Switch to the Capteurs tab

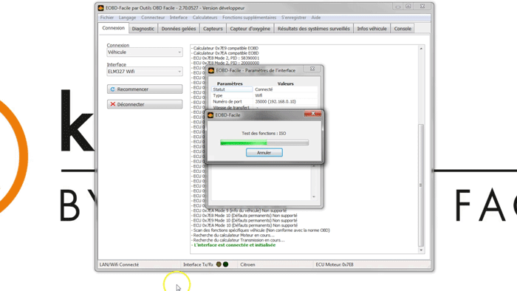(213, 29)
